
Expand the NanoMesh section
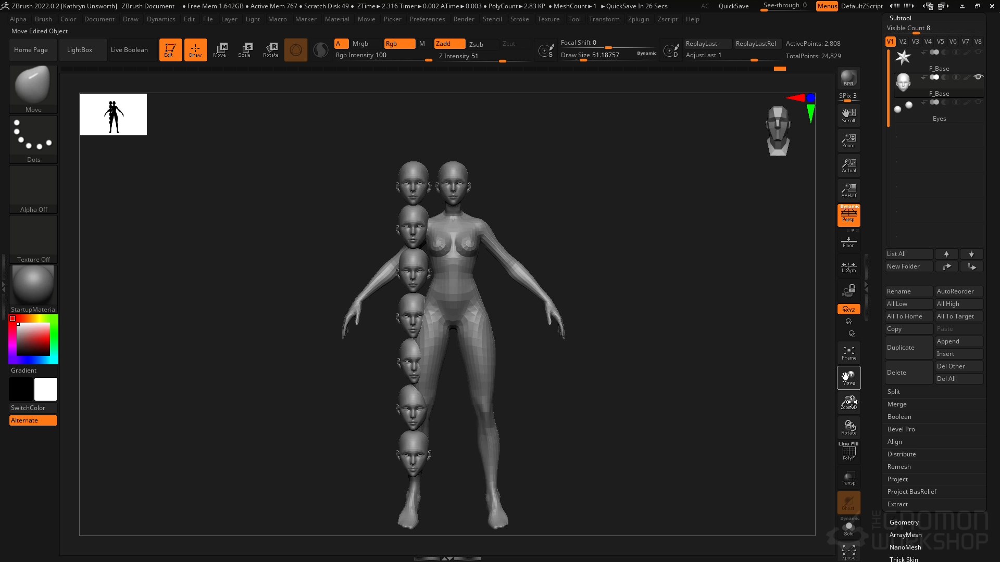pos(905,547)
